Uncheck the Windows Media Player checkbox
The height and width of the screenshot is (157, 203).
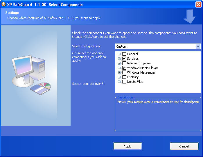coord(124,68)
